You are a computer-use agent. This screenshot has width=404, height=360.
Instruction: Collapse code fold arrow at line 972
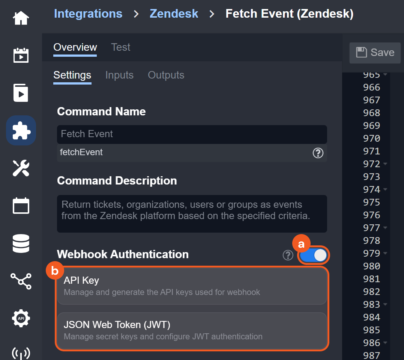(385, 164)
